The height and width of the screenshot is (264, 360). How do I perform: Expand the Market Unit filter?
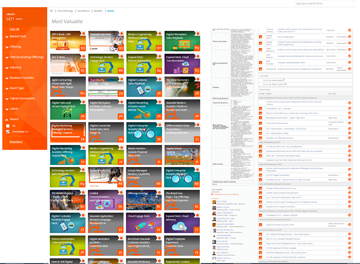click(18, 36)
